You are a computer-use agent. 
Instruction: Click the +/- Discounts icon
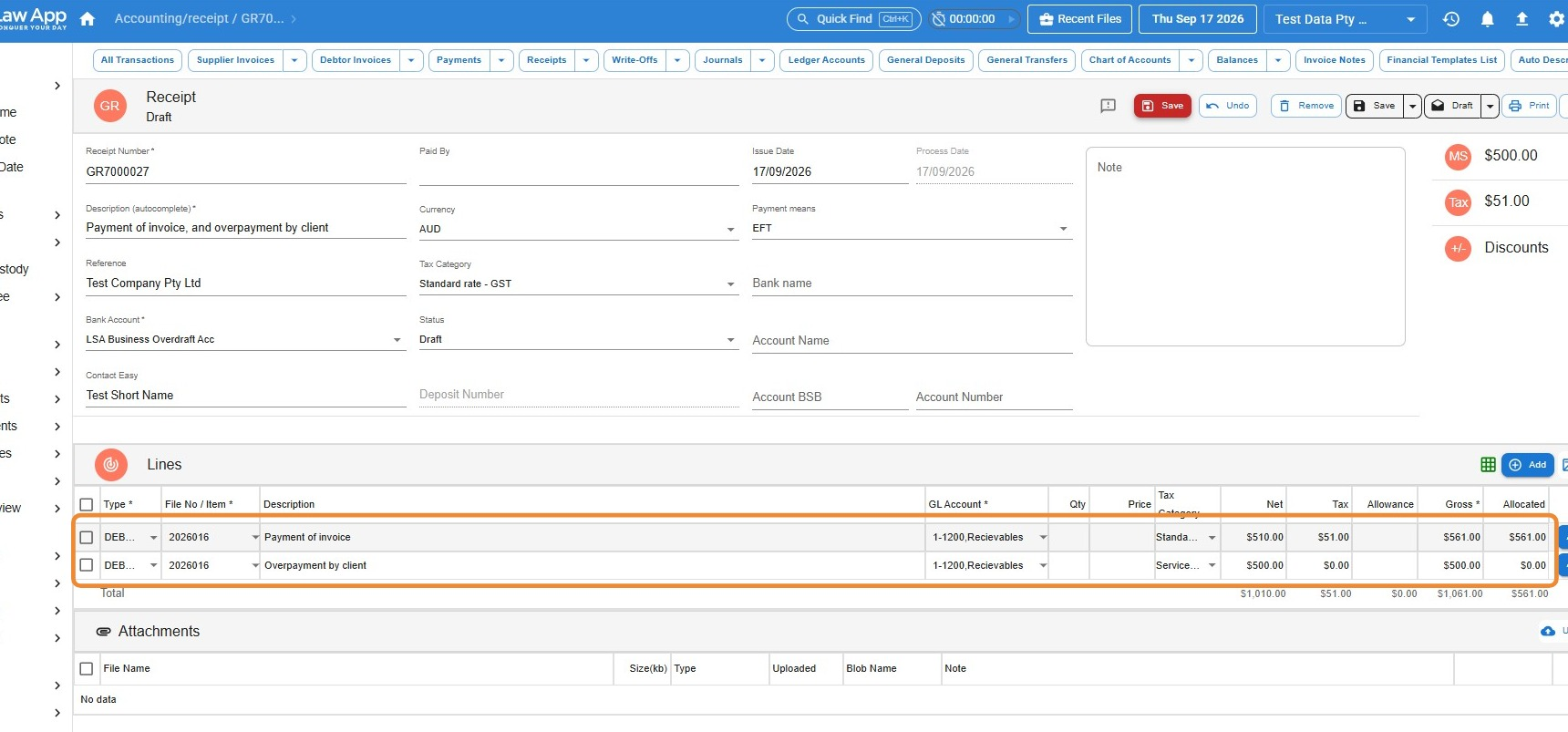[x=1459, y=248]
